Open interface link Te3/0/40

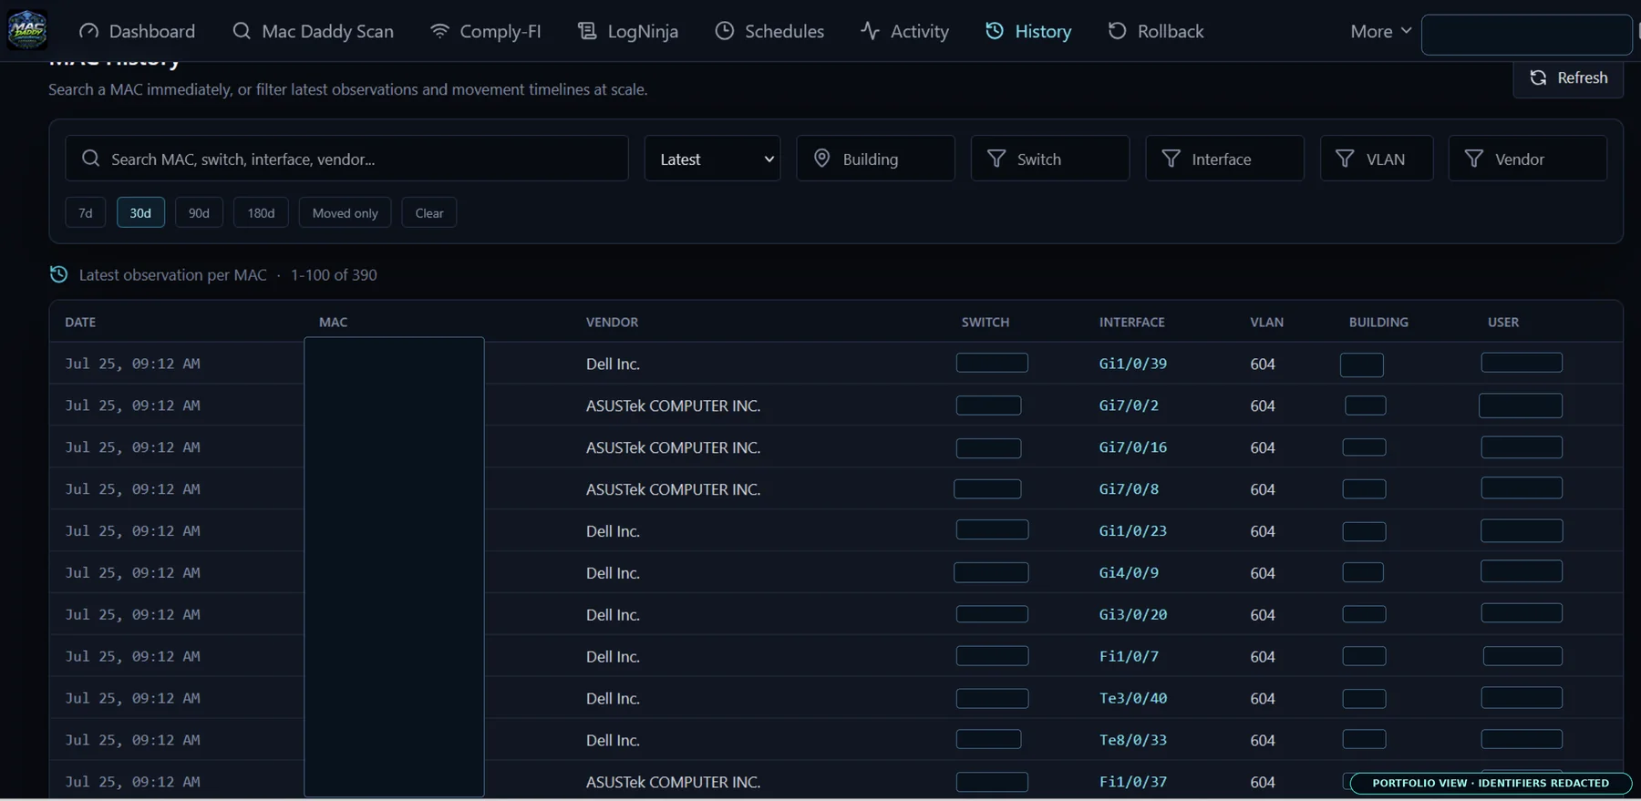(x=1132, y=699)
